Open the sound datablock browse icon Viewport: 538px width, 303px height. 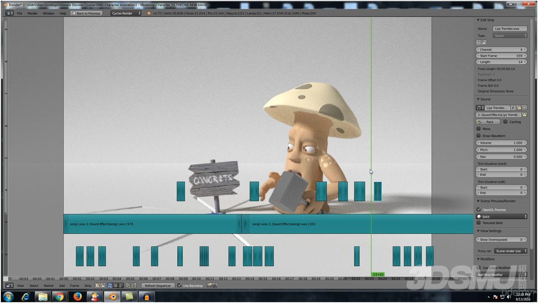(480, 108)
